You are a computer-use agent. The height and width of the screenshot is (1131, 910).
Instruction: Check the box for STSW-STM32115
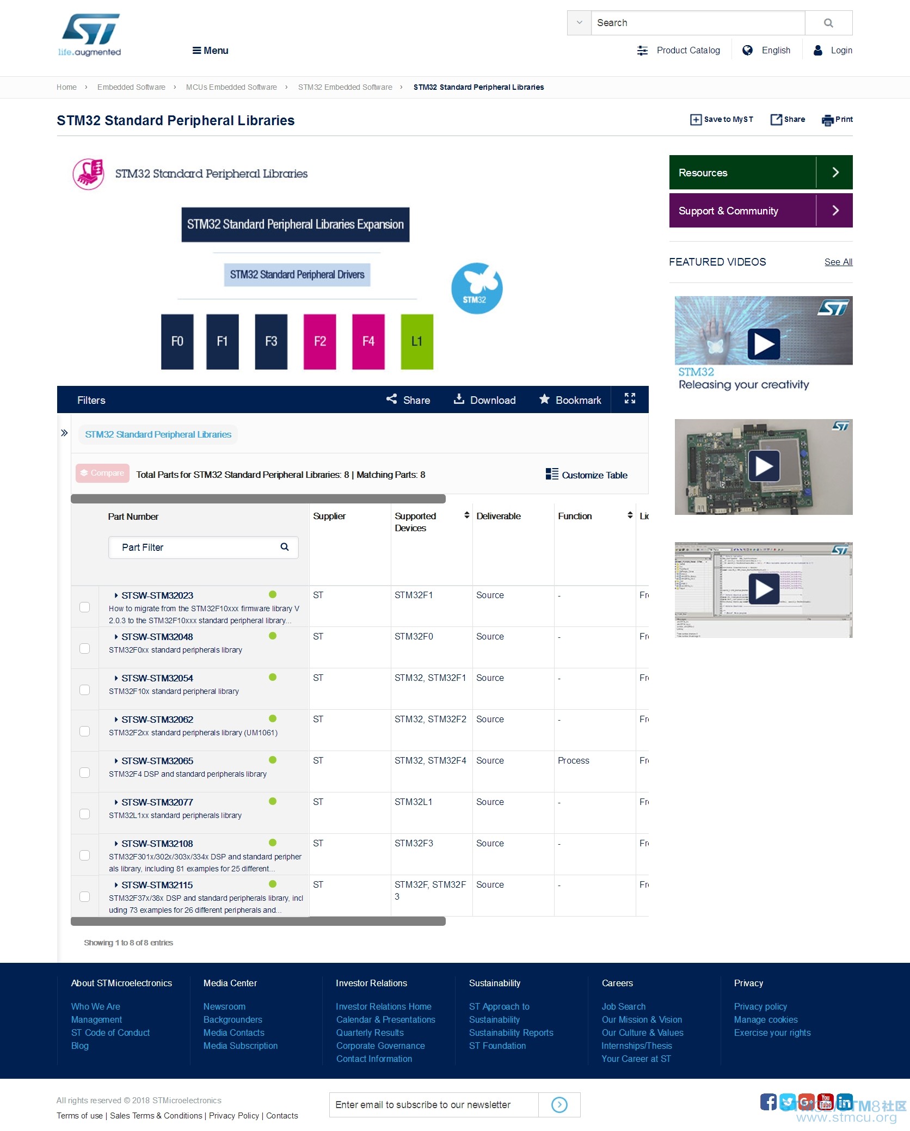point(85,896)
